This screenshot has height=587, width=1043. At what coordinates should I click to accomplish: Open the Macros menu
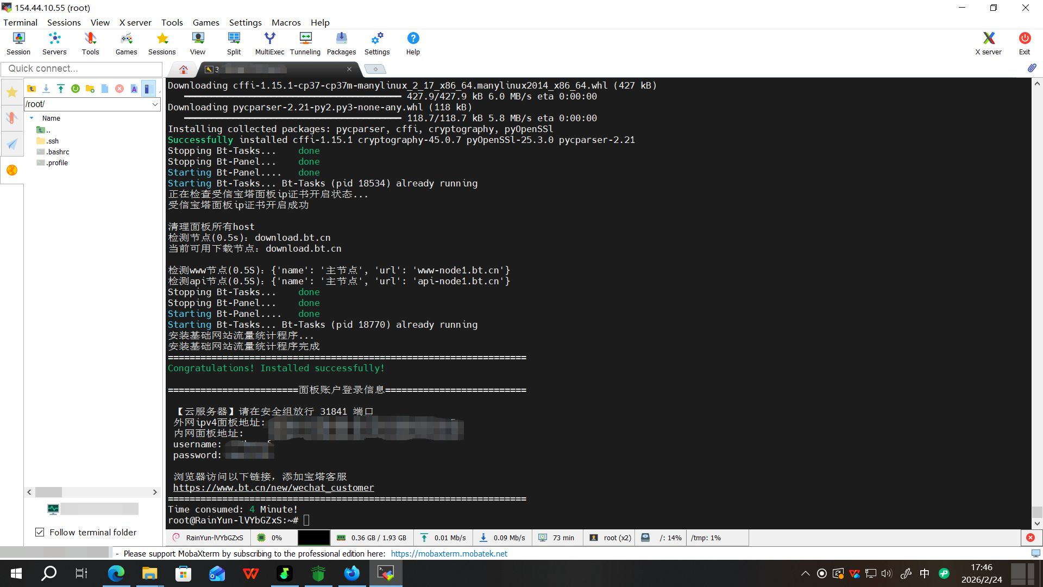(286, 22)
